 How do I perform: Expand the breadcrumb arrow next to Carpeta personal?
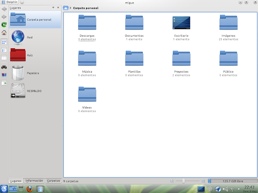pyautogui.click(x=70, y=8)
